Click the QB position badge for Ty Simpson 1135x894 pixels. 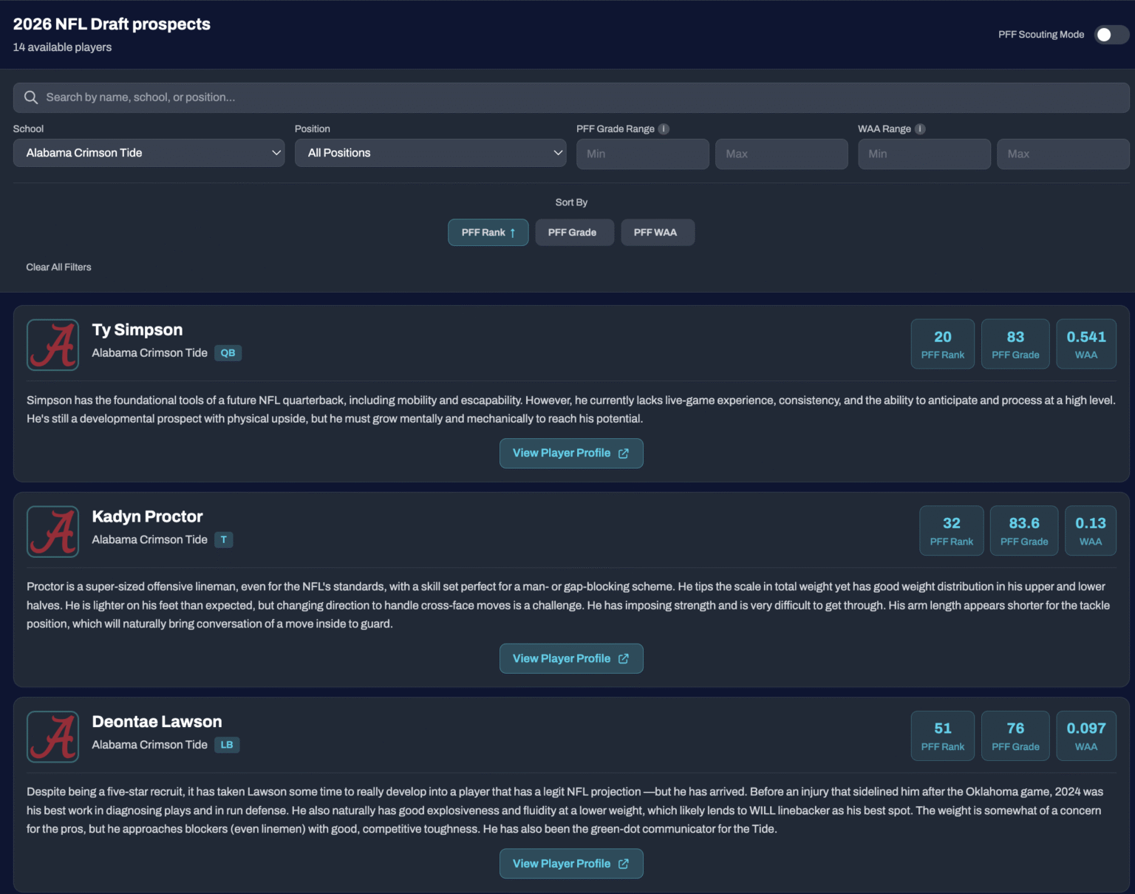228,353
